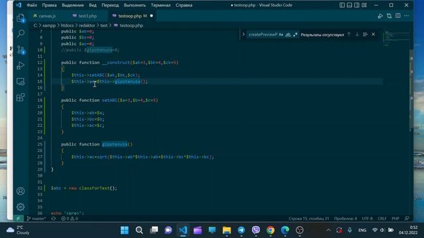This screenshot has height=238, width=424.
Task: Open the Customize Layout menu
Action: click(x=364, y=5)
